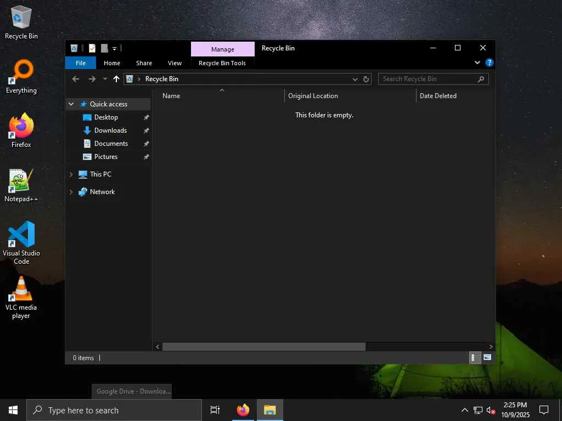
Task: Open recent locations dropdown arrow
Action: pos(105,79)
